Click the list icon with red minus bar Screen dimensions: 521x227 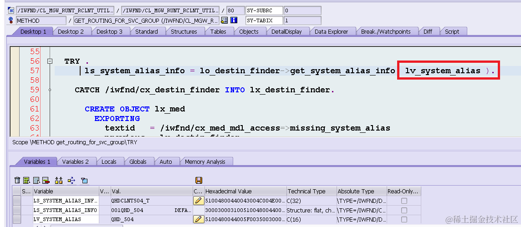coord(46,180)
